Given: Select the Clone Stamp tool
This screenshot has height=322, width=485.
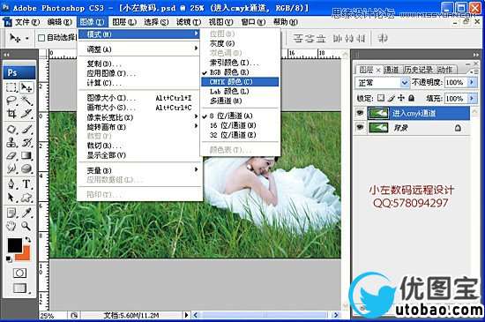Looking at the screenshot, I should pyautogui.click(x=11, y=142).
